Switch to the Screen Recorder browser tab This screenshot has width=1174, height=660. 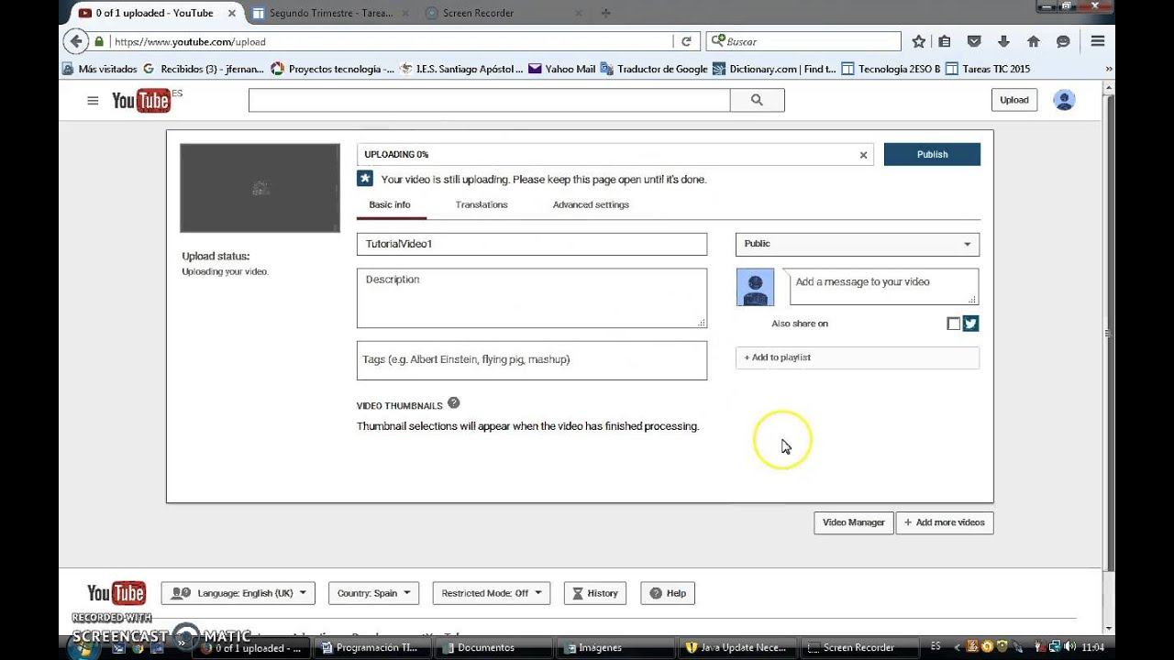pyautogui.click(x=503, y=13)
